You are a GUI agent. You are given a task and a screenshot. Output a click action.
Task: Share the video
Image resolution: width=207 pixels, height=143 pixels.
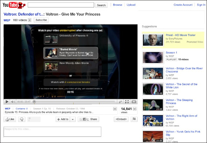tap(88, 119)
